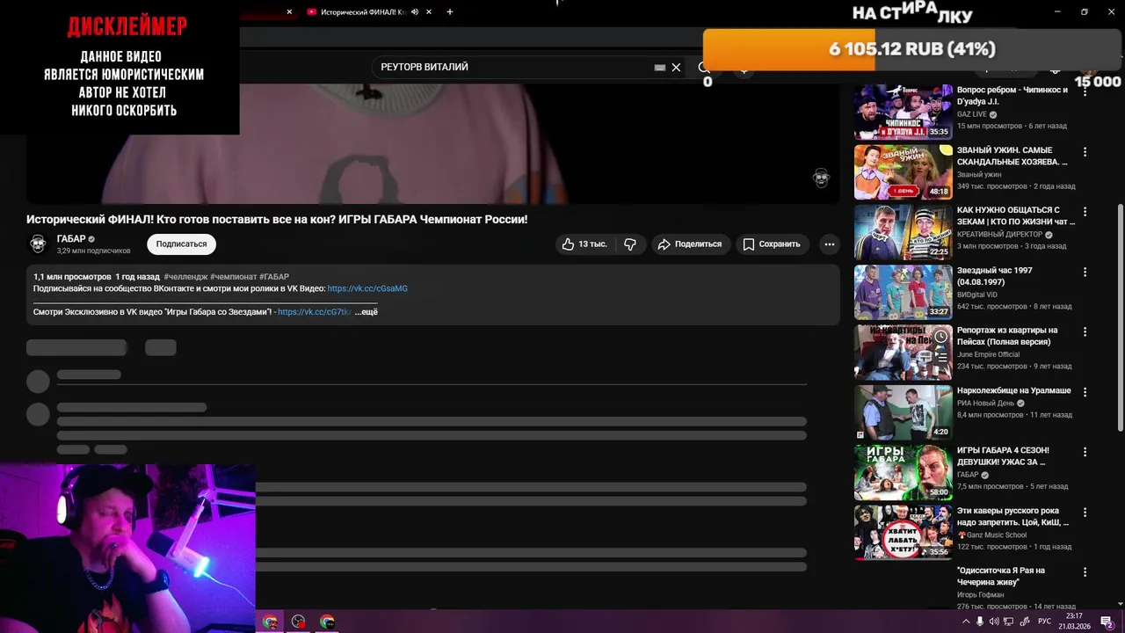Viewport: 1125px width, 633px height.
Task: Open the Репортаж из квартиры на Пейсах thumbnail
Action: coord(904,352)
